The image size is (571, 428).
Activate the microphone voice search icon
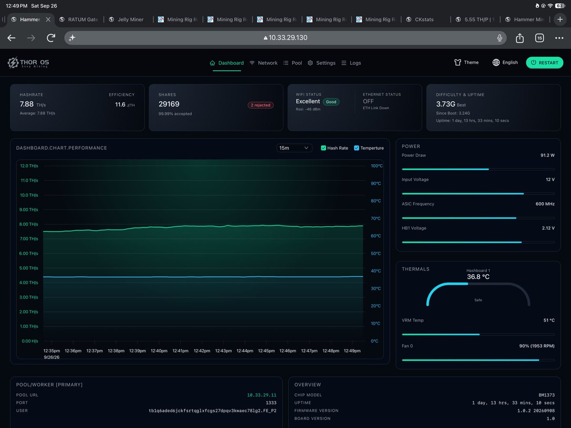click(500, 38)
